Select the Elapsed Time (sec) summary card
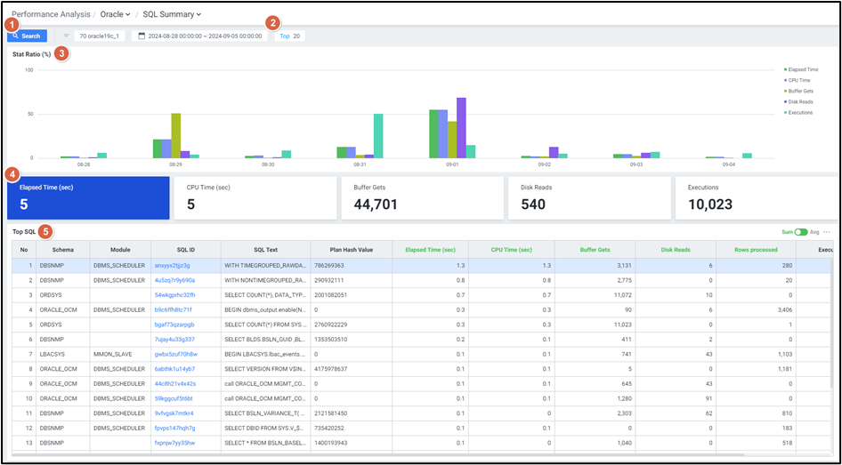The height and width of the screenshot is (465, 842). (88, 197)
